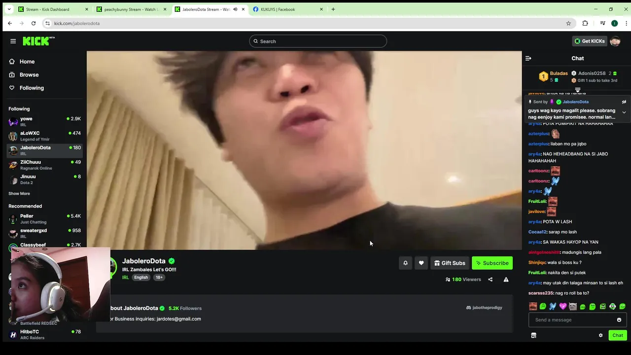631x355 pixels.
Task: Click the IRL category link
Action: (x=125, y=278)
